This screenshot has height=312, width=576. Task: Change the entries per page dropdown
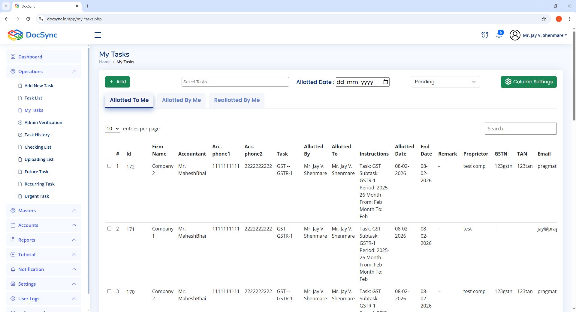click(113, 129)
